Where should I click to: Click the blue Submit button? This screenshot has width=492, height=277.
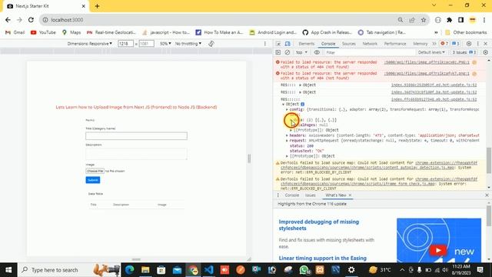(93, 180)
